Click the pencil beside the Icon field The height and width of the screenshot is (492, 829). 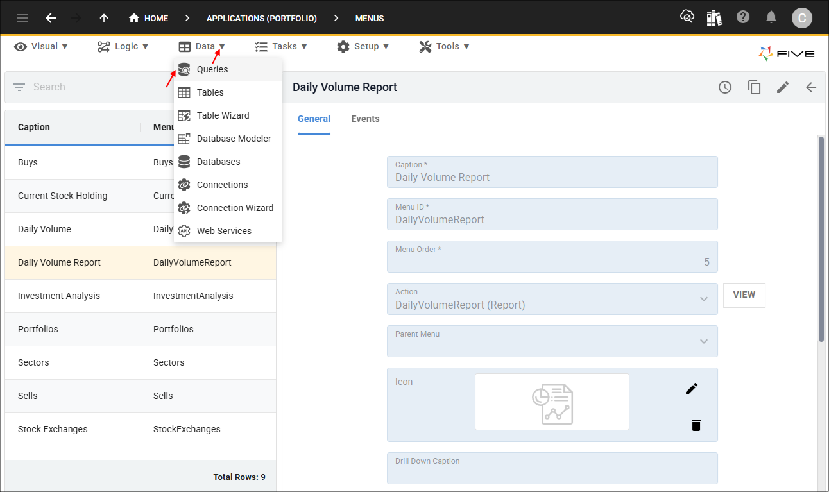[691, 389]
